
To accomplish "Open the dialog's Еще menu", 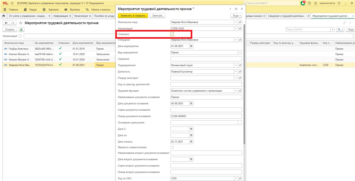I will (x=236, y=15).
